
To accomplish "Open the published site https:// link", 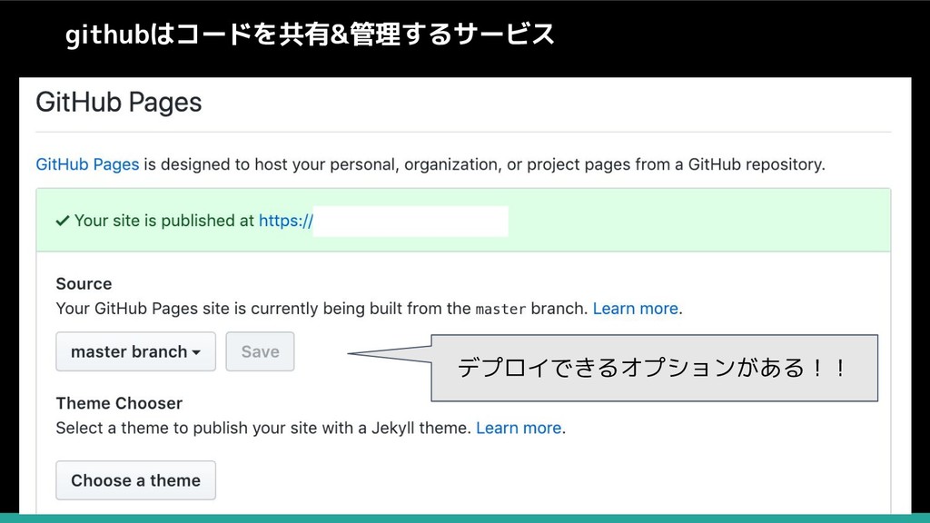I will [x=286, y=221].
